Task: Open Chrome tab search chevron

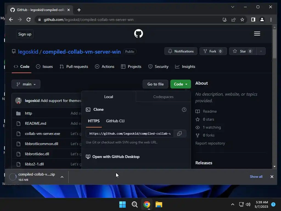Action: pos(233,7)
